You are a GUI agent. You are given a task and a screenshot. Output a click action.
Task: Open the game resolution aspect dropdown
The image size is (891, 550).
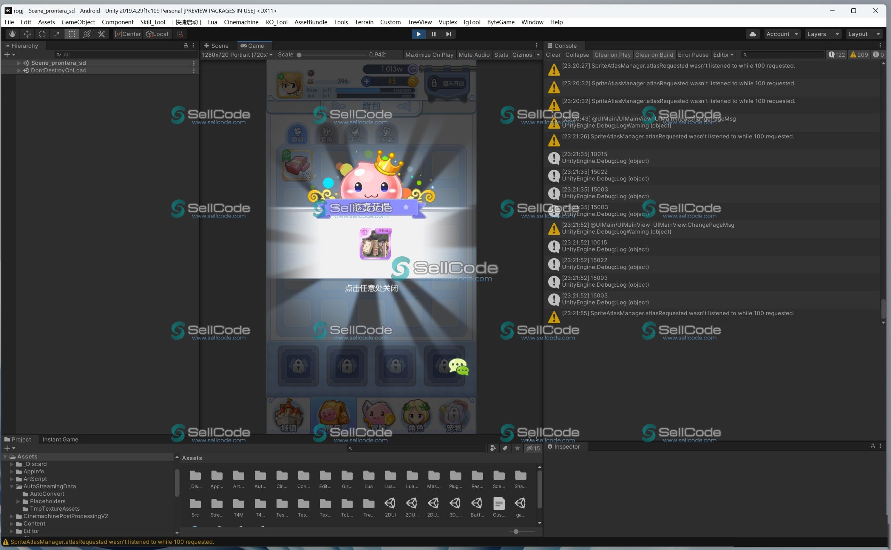click(x=237, y=55)
